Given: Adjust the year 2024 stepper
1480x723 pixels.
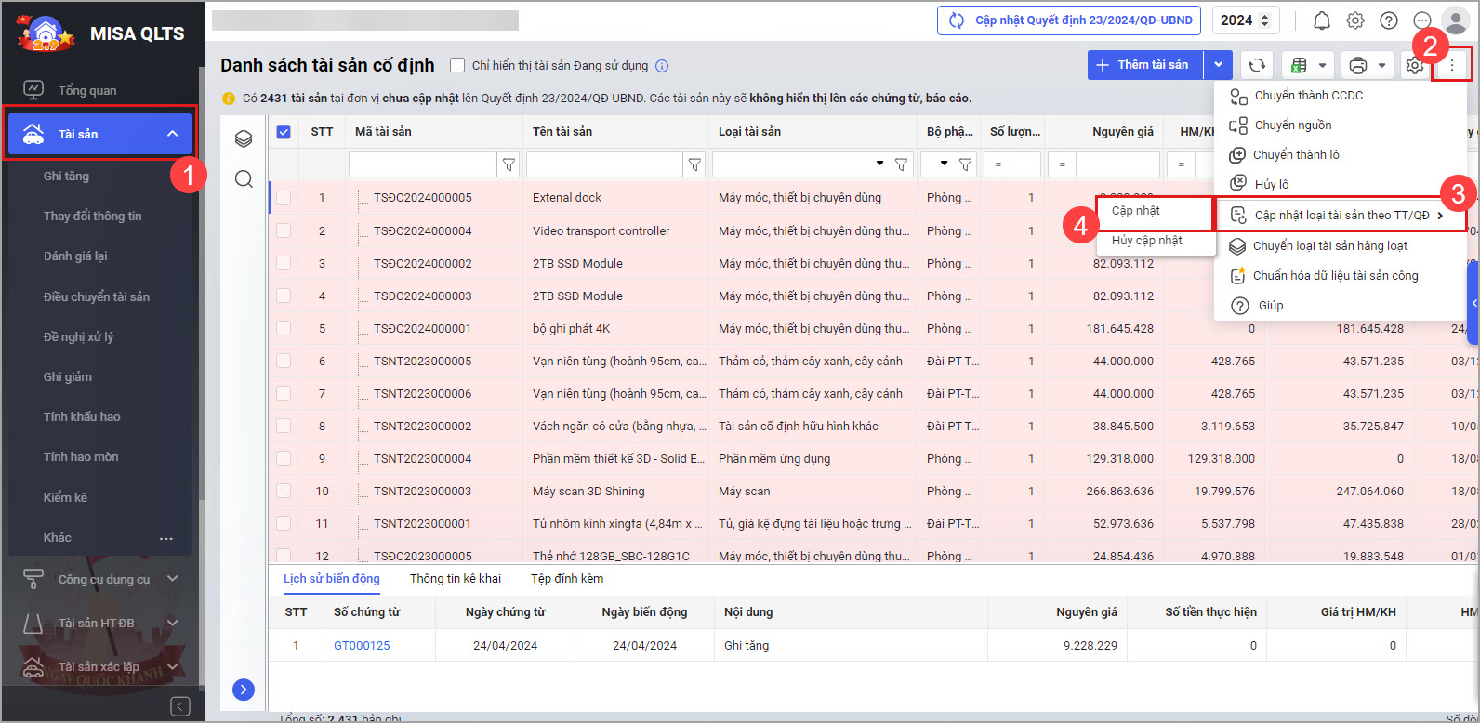Looking at the screenshot, I should coord(1263,20).
